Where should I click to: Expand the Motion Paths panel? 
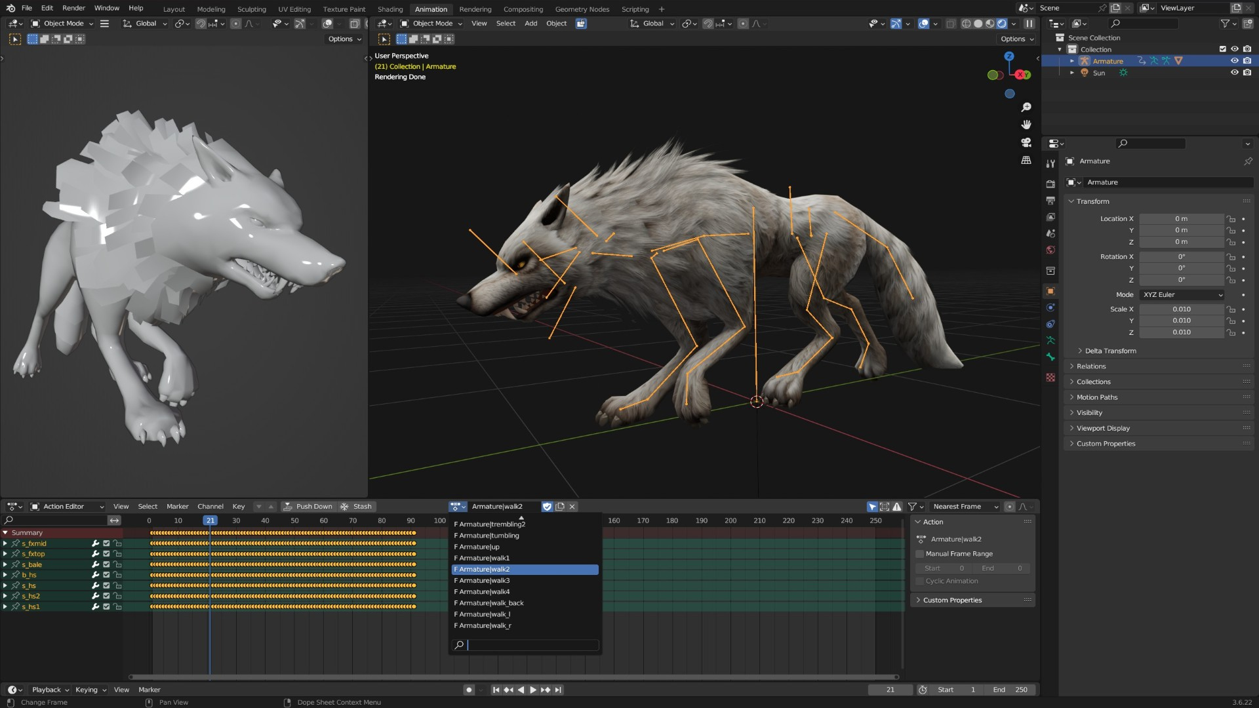coord(1096,397)
